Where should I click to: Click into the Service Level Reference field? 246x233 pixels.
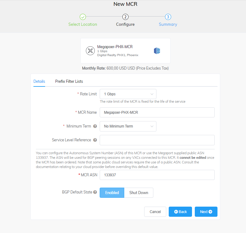point(157,140)
